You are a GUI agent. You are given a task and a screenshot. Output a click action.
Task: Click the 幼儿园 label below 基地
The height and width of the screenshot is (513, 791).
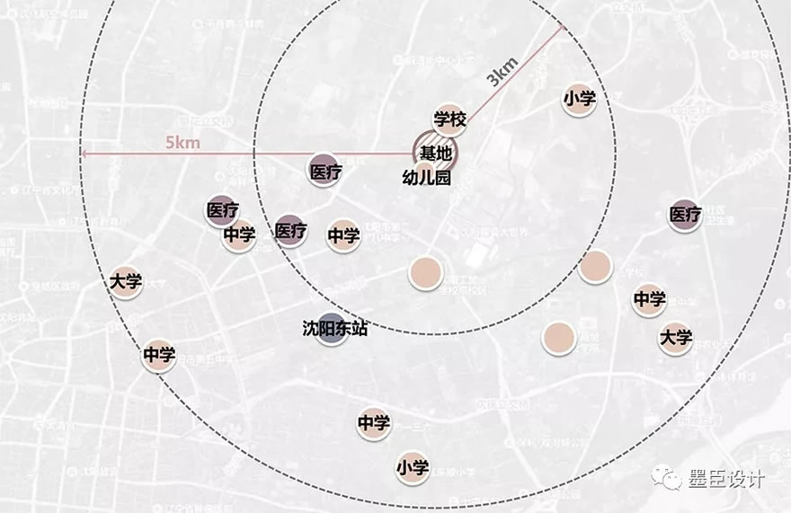426,178
